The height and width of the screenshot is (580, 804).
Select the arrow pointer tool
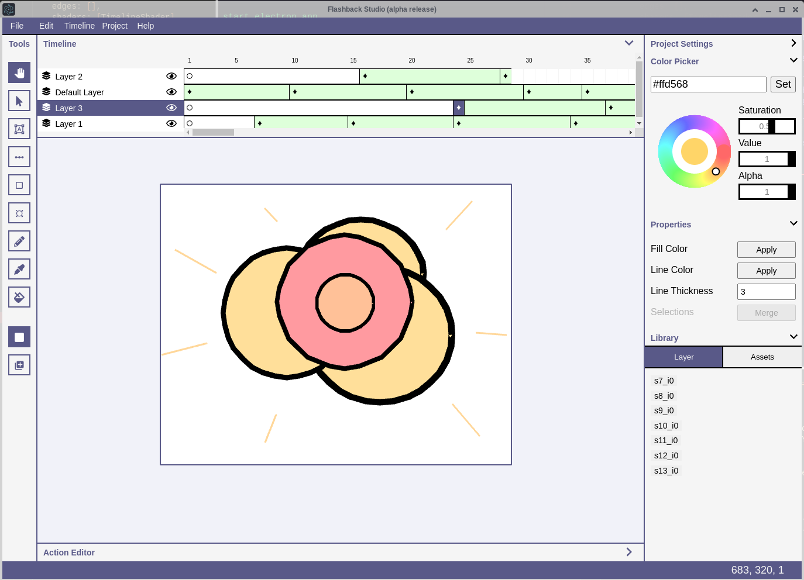(x=19, y=101)
